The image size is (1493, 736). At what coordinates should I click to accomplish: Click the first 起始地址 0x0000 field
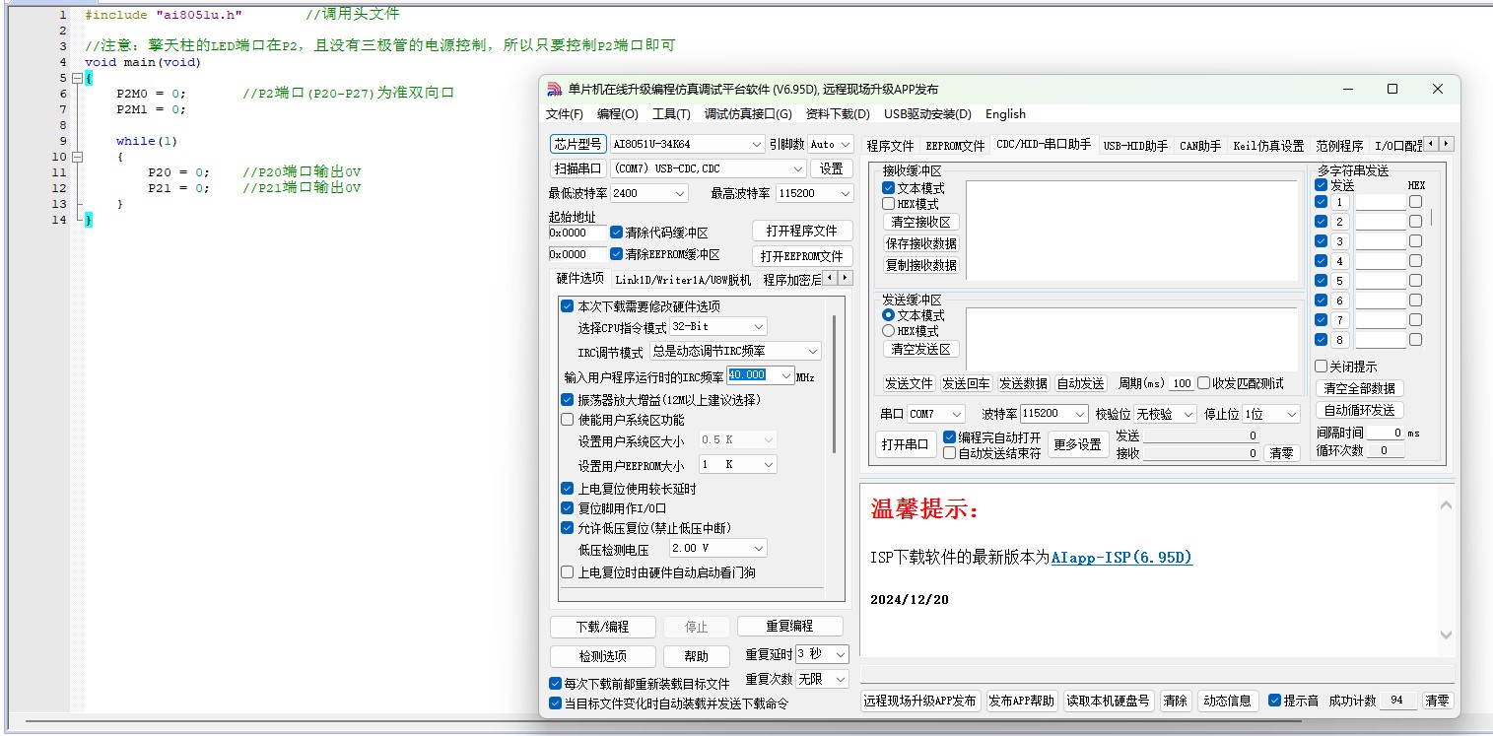coord(577,233)
